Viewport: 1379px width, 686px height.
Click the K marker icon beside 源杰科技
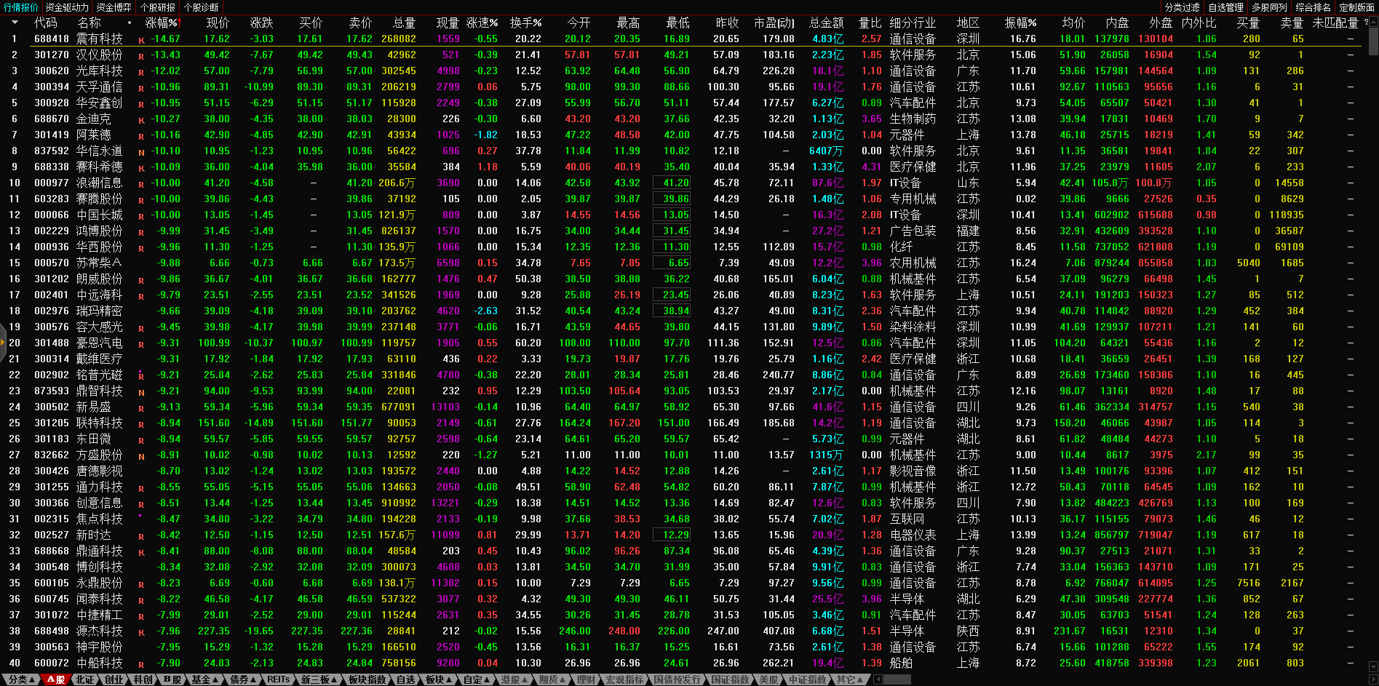point(141,632)
